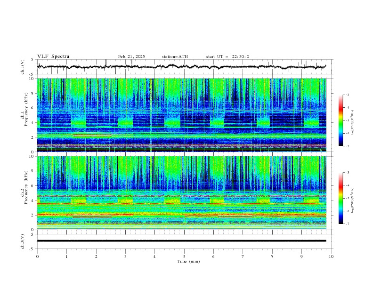Viewport: 373px width, 288px height.
Task: Click the ch.1 colorbar "log(PSD)(V²/Hz)" label
Action: coord(352,123)
